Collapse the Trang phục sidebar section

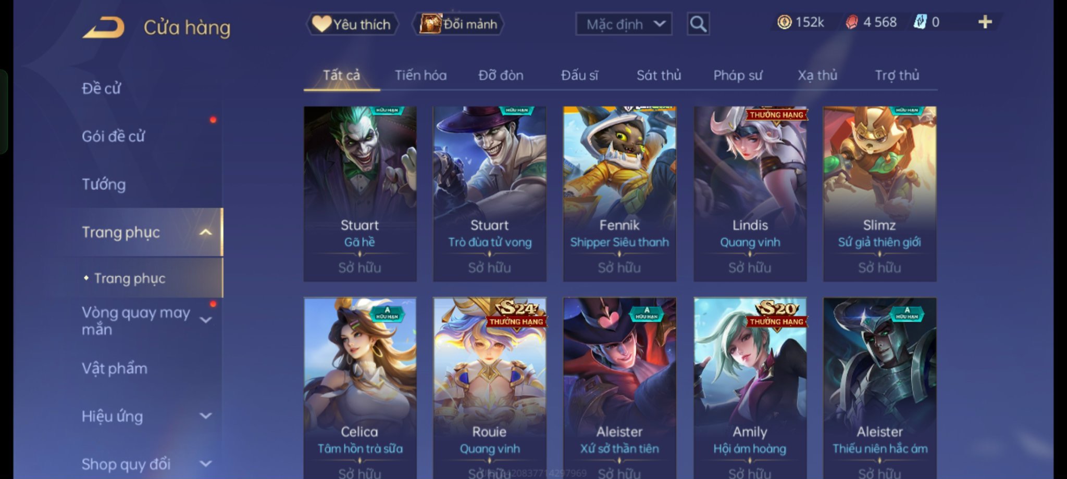206,232
